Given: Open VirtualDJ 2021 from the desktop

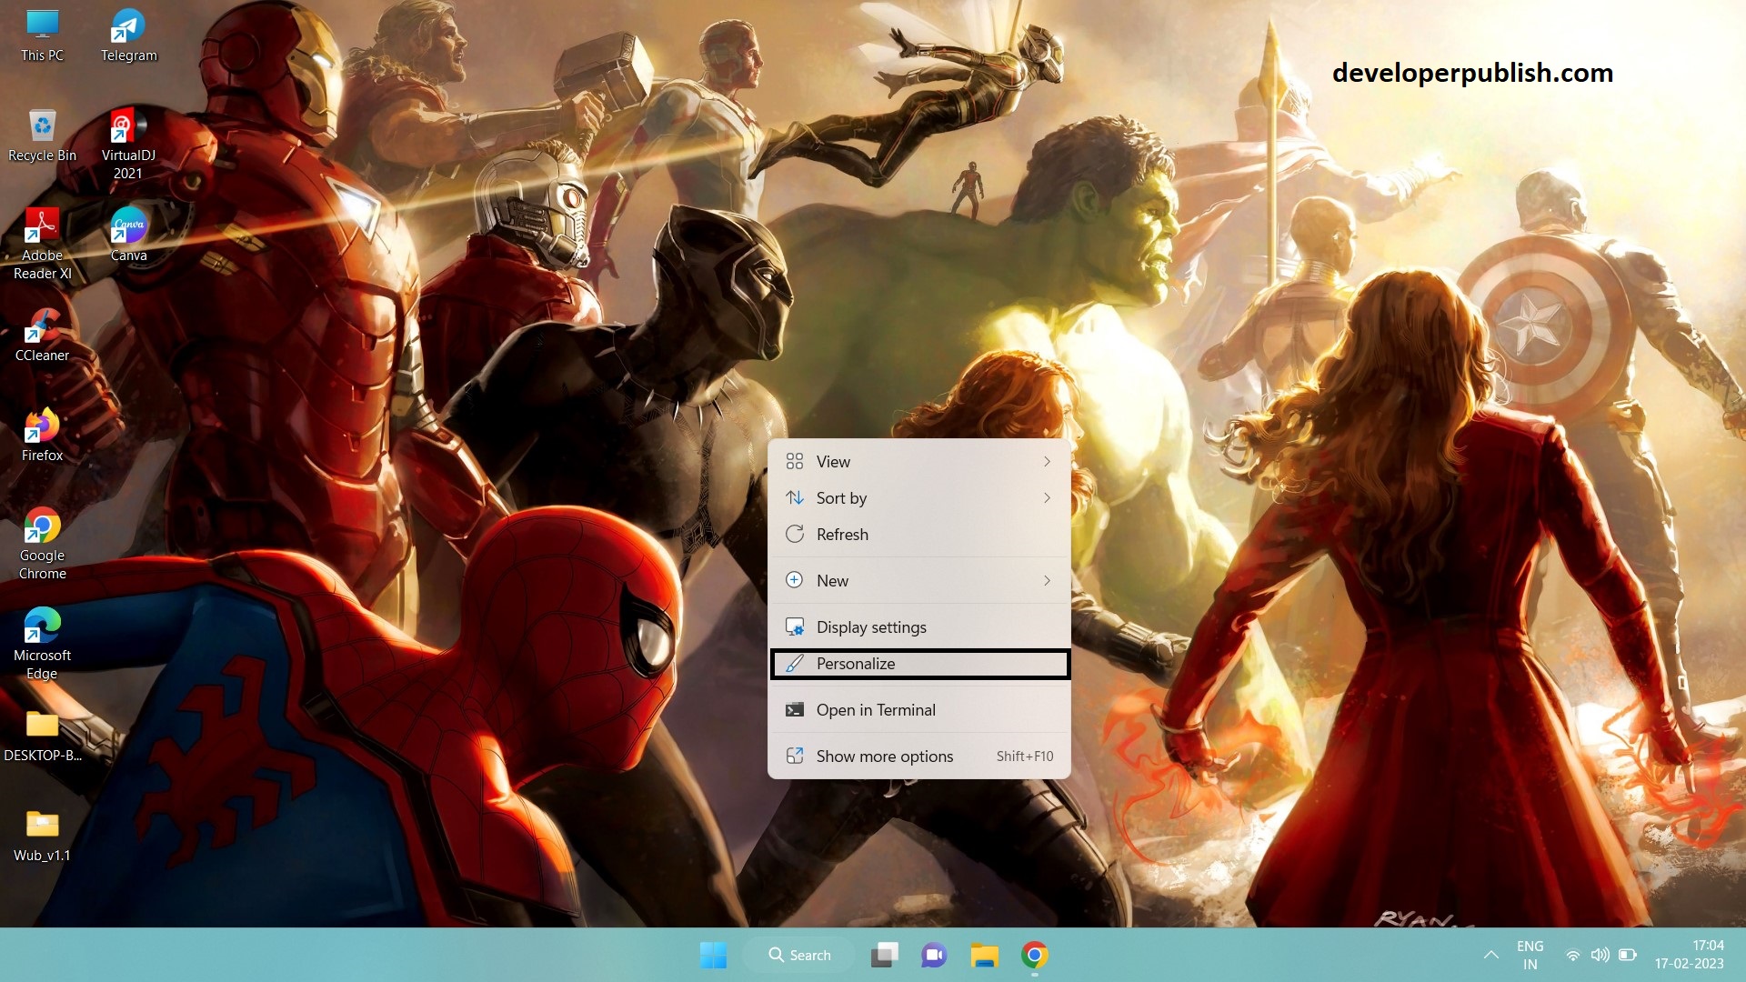Looking at the screenshot, I should [127, 127].
